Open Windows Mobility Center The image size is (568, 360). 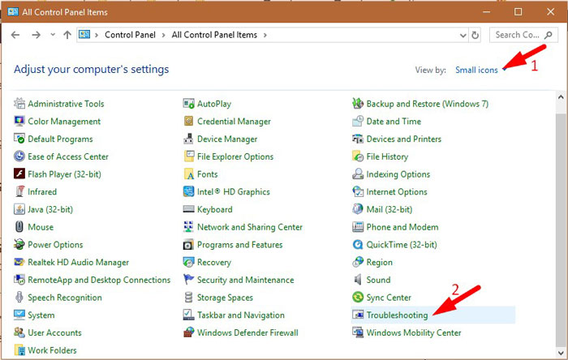point(414,332)
